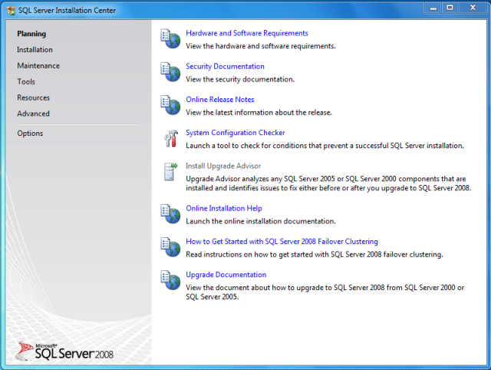Click the Install Upgrade Advisor link

[223, 166]
